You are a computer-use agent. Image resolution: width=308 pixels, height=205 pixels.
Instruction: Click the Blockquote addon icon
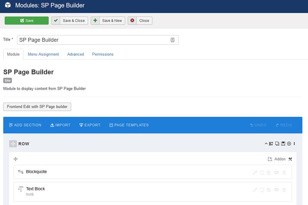point(21,172)
